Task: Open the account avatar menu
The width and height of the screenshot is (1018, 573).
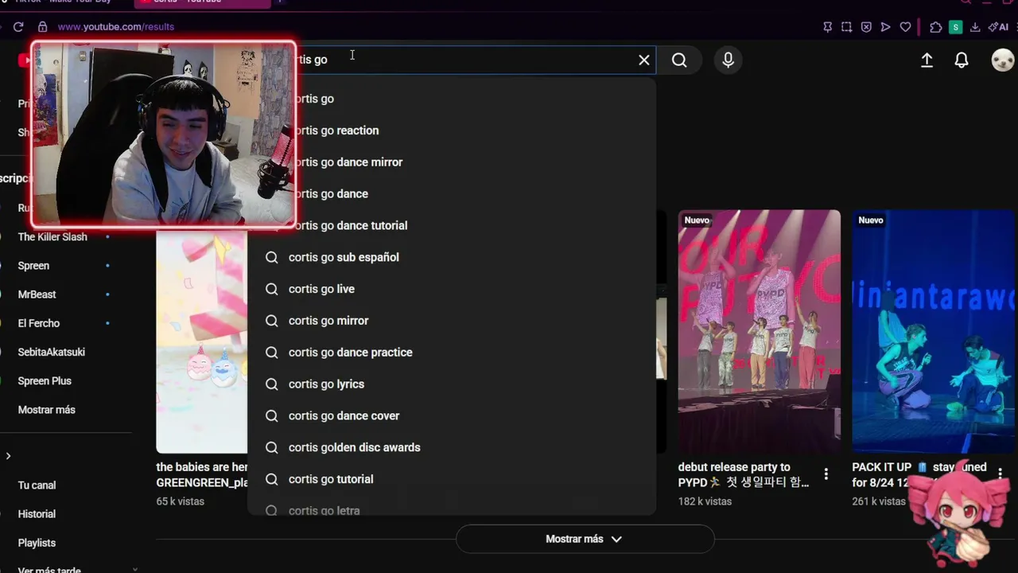Action: click(x=1003, y=60)
